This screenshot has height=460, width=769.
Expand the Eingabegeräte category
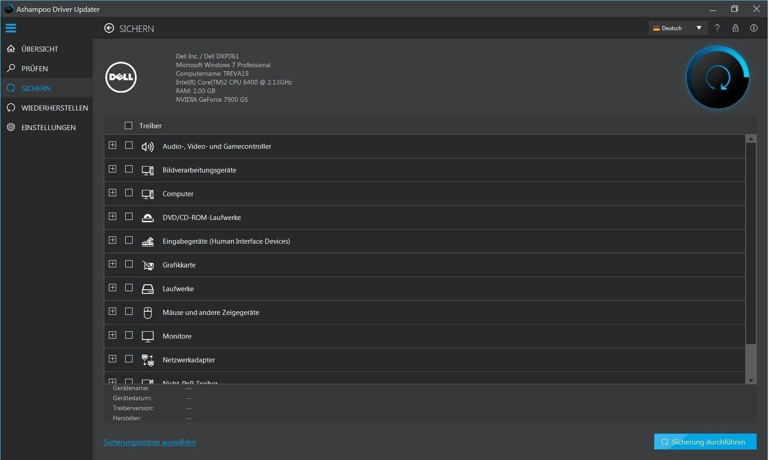[112, 240]
